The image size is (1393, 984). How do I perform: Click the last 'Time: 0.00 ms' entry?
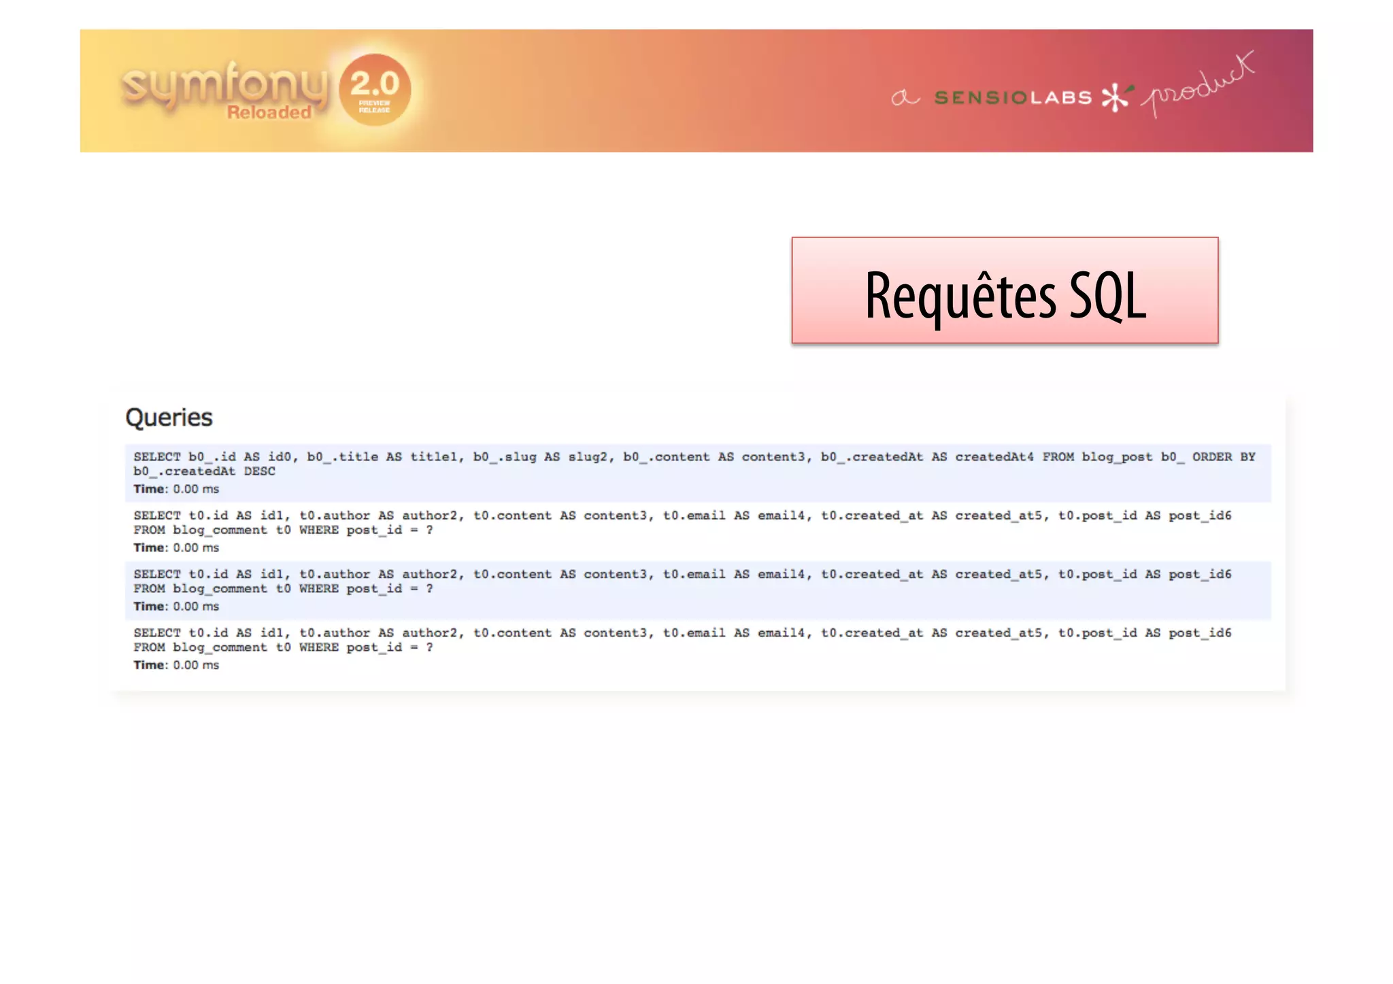coord(176,665)
